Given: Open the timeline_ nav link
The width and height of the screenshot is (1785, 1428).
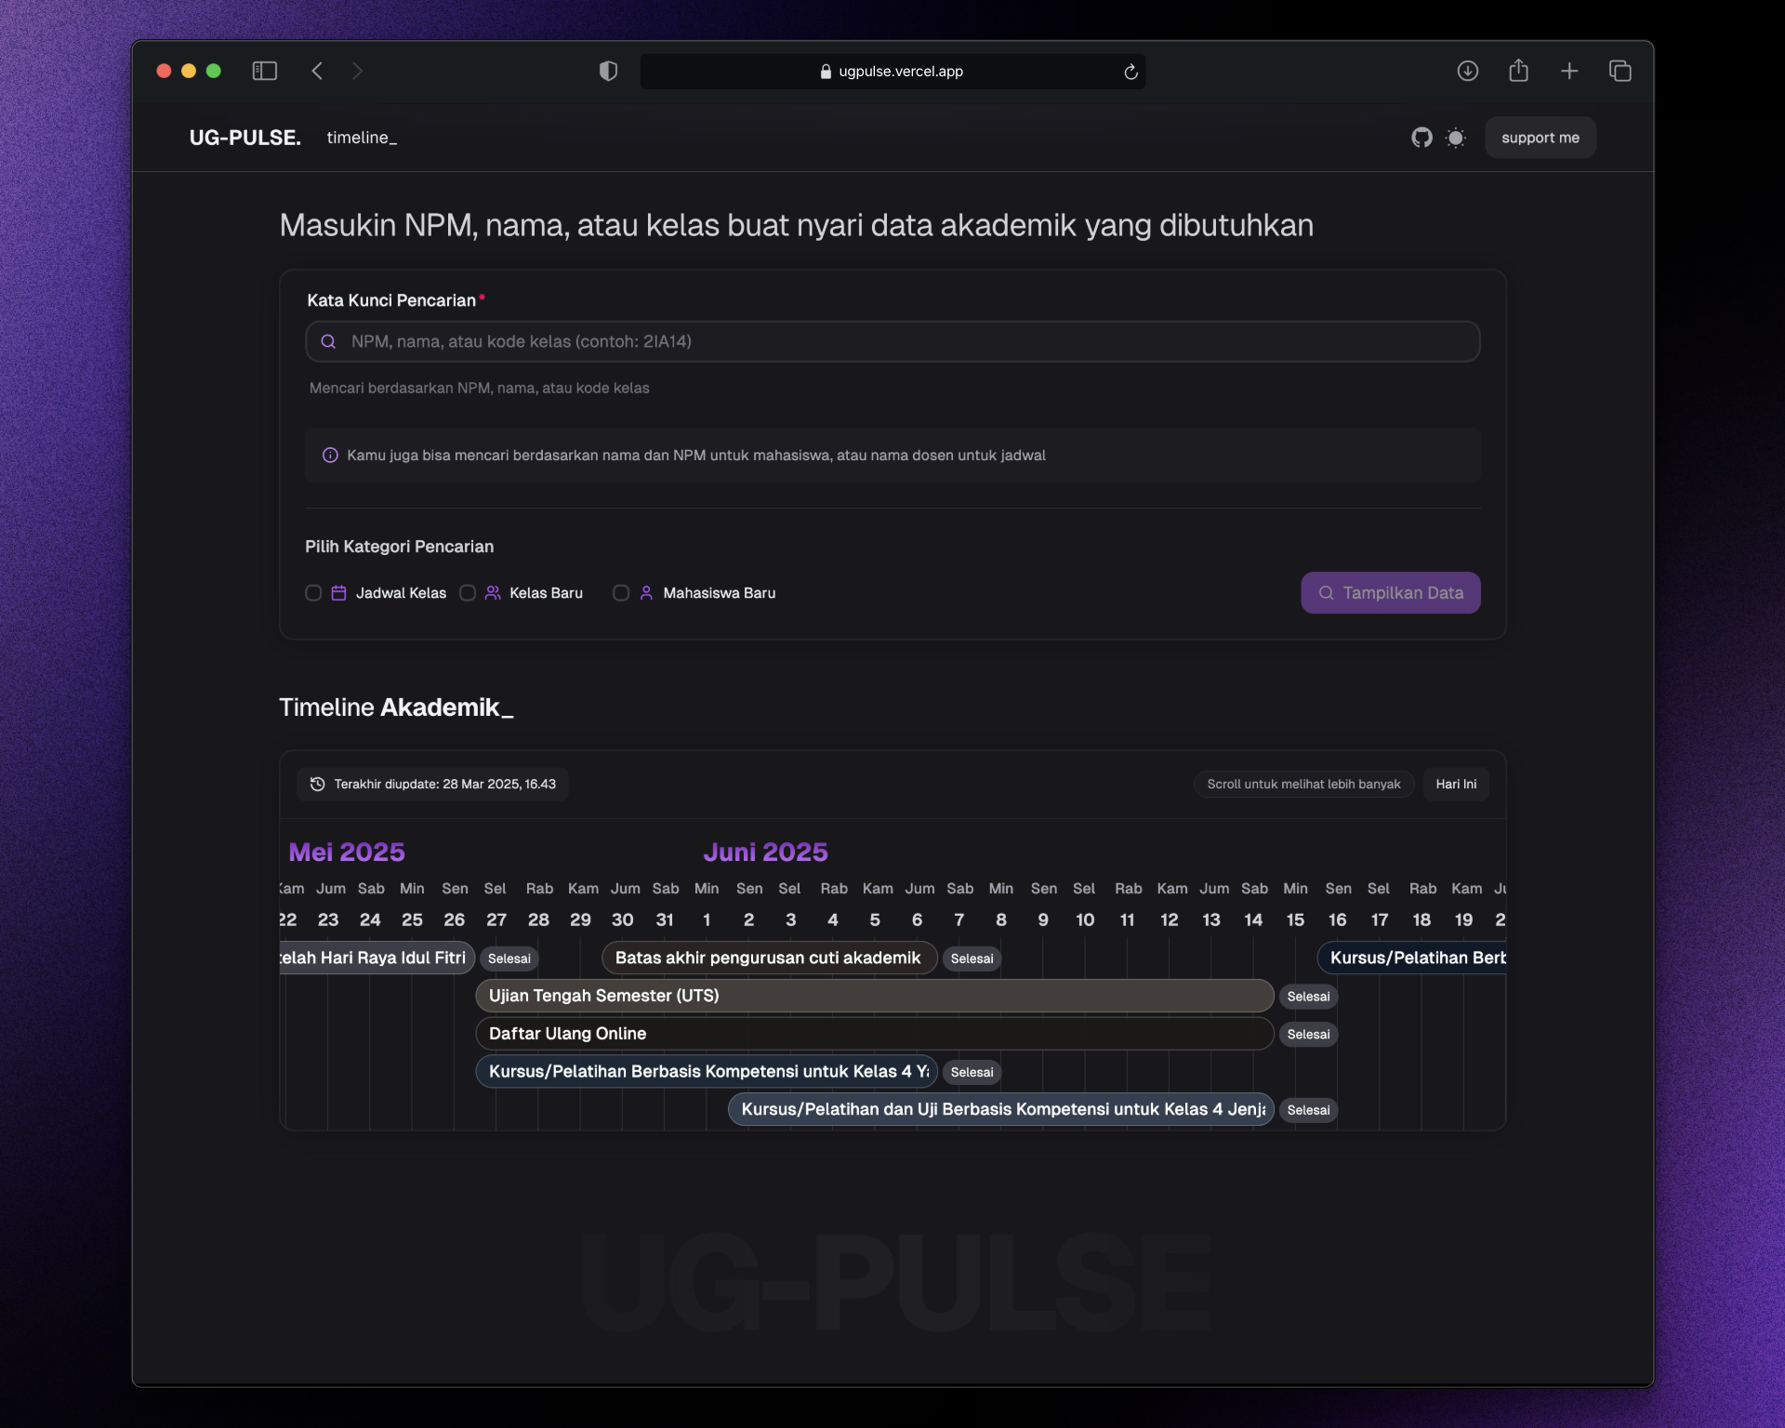Looking at the screenshot, I should coord(362,138).
